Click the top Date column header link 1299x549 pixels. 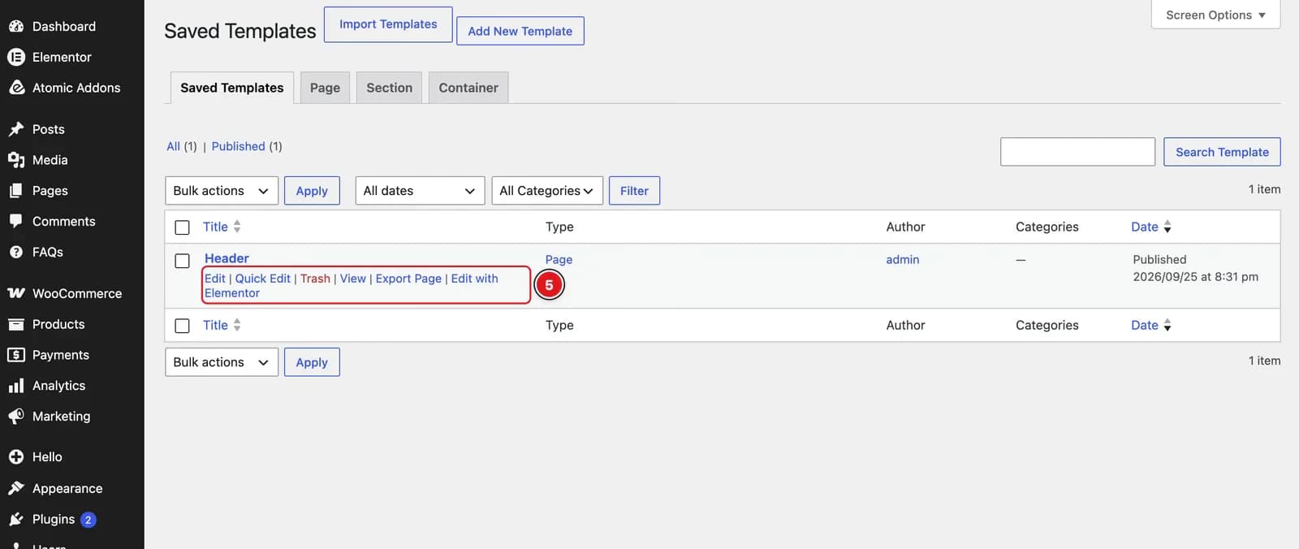click(x=1145, y=227)
